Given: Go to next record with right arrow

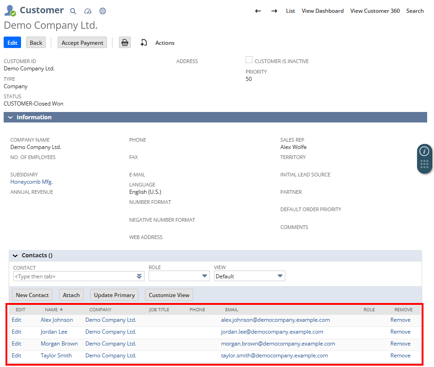Looking at the screenshot, I should click(x=274, y=11).
